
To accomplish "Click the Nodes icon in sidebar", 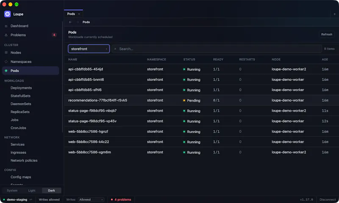I will [x=6, y=53].
